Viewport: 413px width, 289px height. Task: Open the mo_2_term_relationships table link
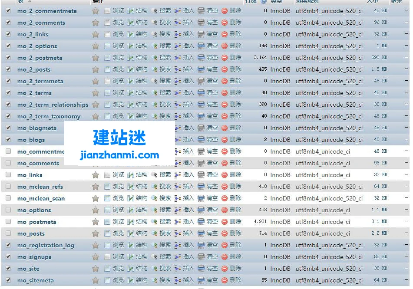click(53, 105)
